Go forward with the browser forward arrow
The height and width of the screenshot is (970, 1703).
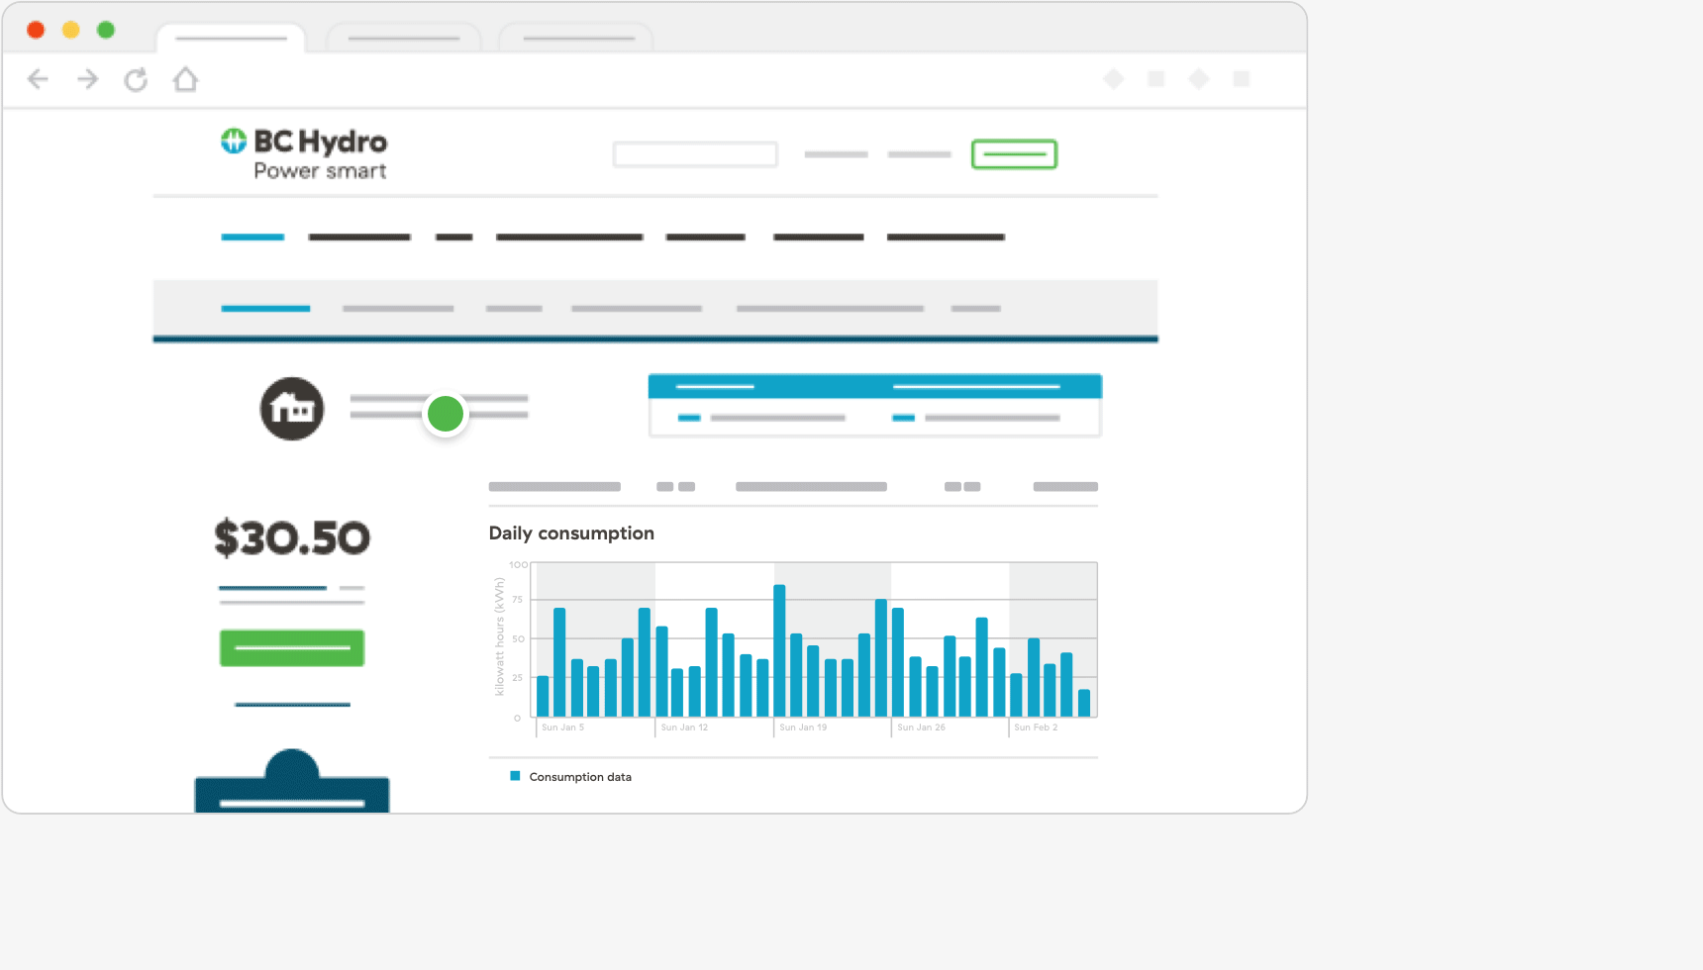click(88, 79)
